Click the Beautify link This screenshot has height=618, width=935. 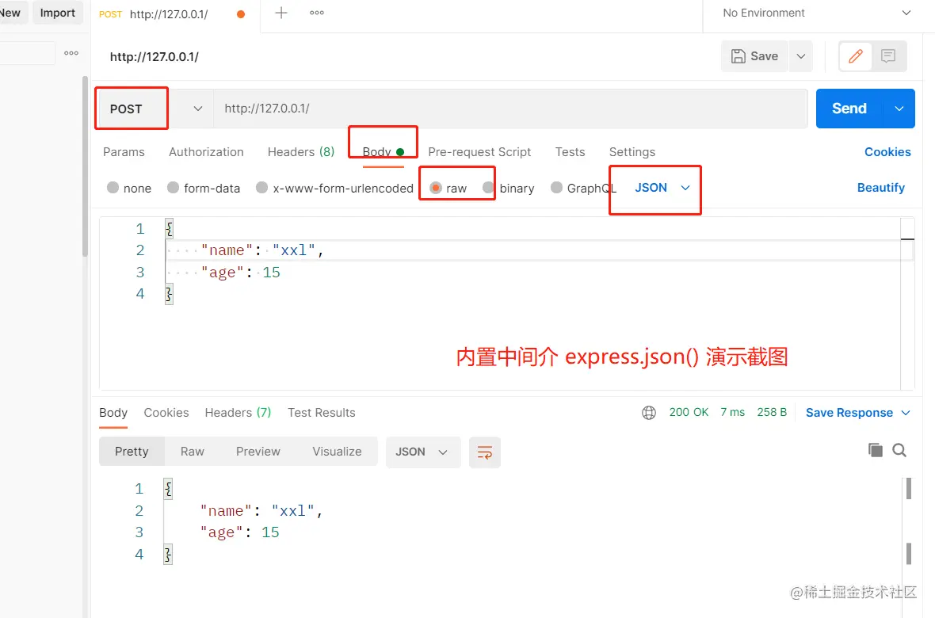tap(881, 188)
